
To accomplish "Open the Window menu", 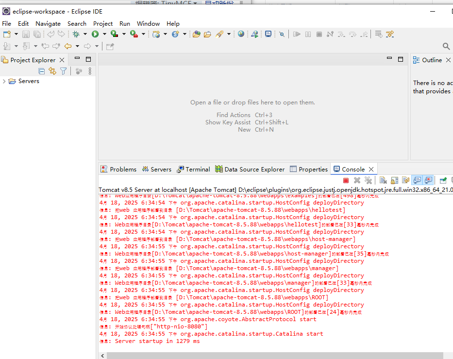I will (x=148, y=23).
